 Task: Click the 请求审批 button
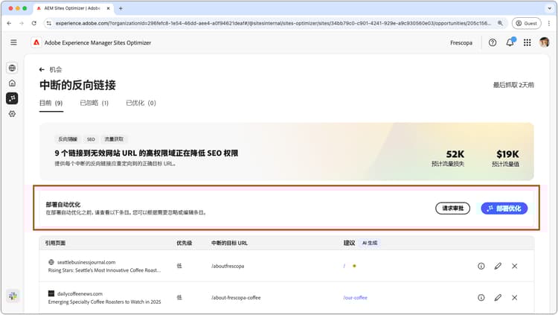click(452, 209)
